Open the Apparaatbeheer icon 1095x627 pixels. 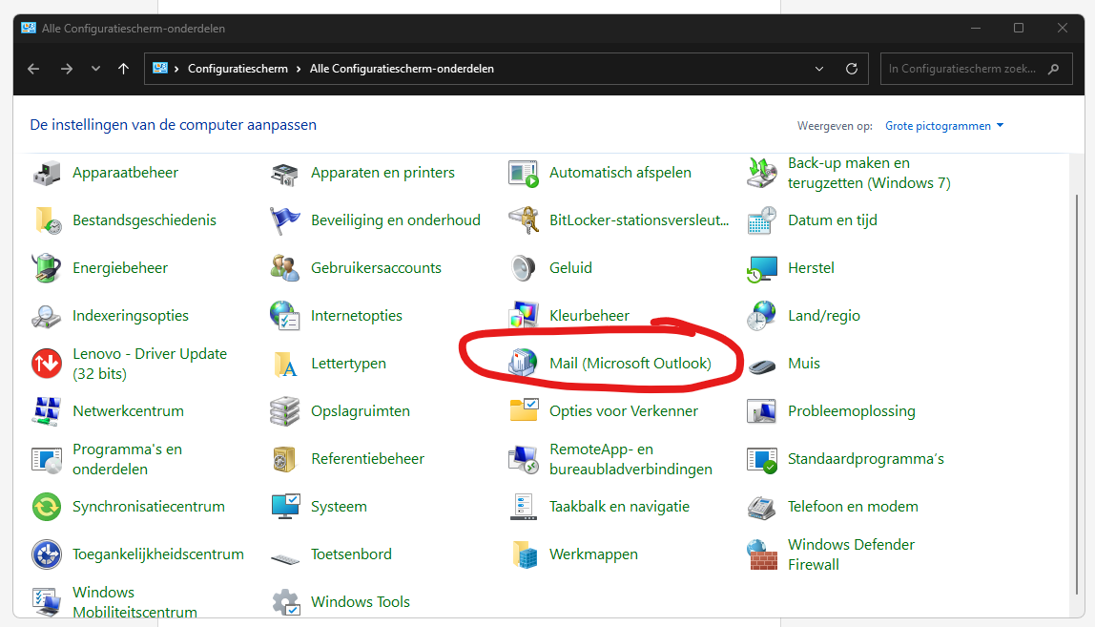point(47,173)
